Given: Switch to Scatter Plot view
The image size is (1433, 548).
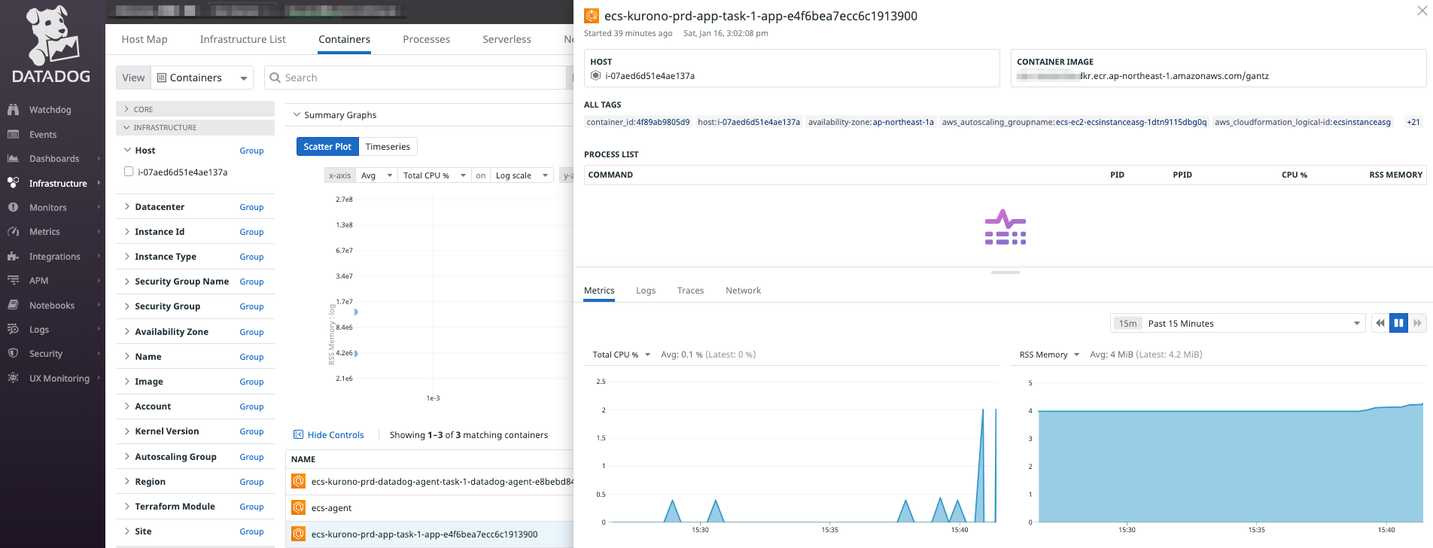Looking at the screenshot, I should point(327,147).
